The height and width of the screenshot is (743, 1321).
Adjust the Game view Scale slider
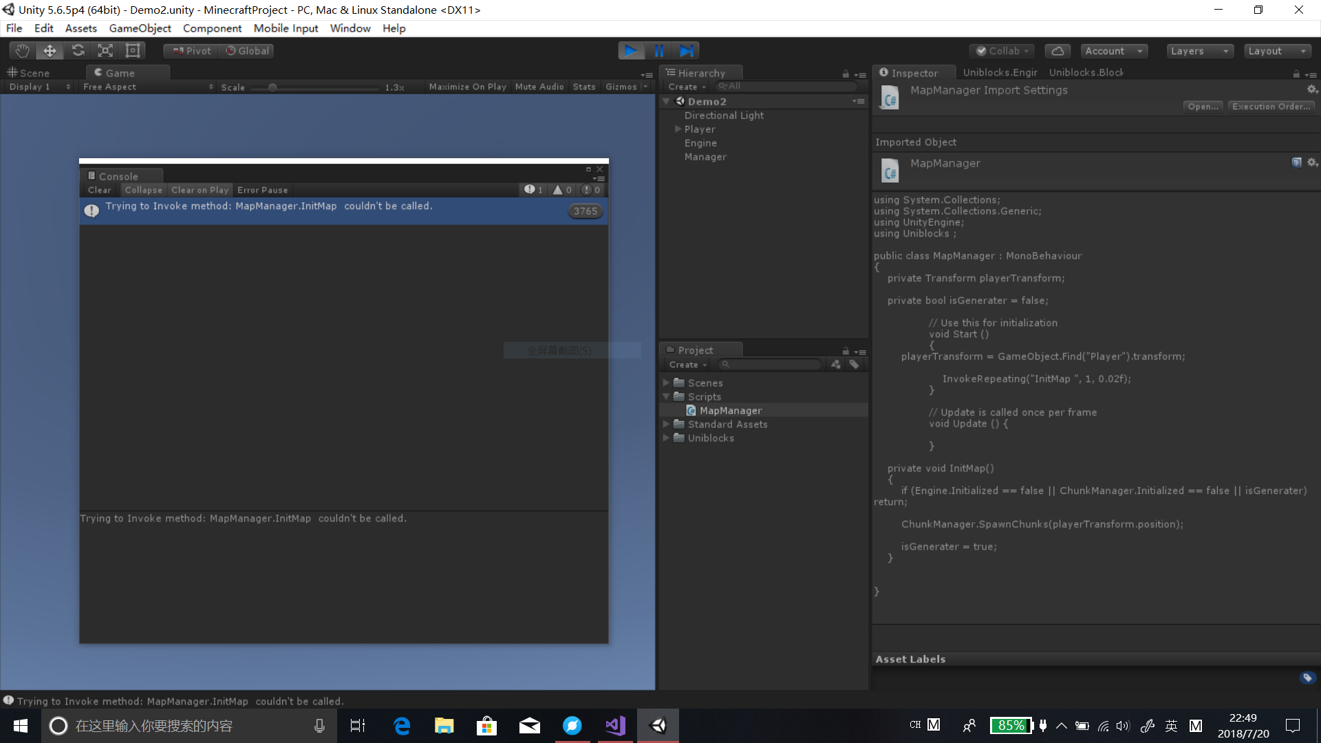click(x=314, y=87)
